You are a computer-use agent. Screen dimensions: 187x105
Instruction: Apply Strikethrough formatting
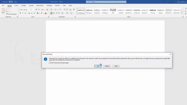29,13
